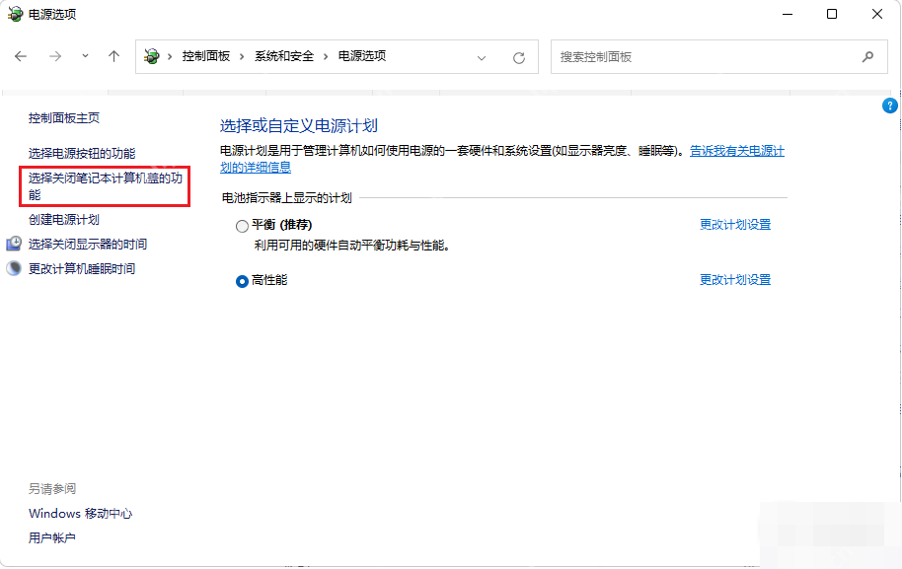
Task: Expand the address bar history dropdown
Action: (482, 57)
